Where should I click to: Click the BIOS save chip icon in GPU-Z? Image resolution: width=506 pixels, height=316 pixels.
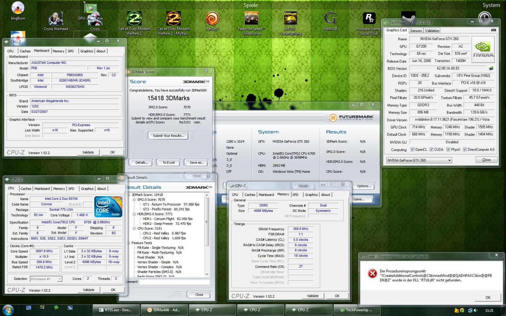[x=491, y=68]
